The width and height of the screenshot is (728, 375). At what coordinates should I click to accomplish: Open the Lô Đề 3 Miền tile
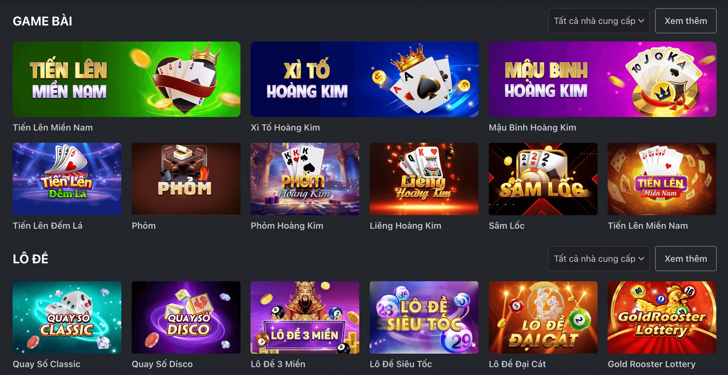305,317
